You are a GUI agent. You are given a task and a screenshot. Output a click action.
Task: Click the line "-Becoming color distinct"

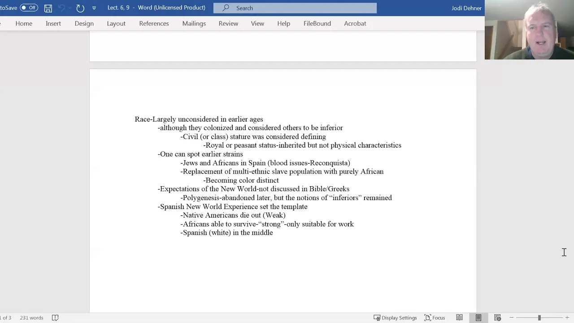tap(241, 180)
